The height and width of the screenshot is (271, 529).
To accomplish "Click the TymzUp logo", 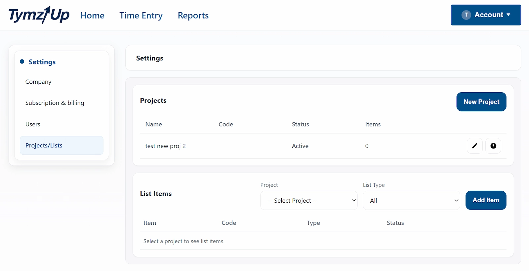I will (x=39, y=15).
